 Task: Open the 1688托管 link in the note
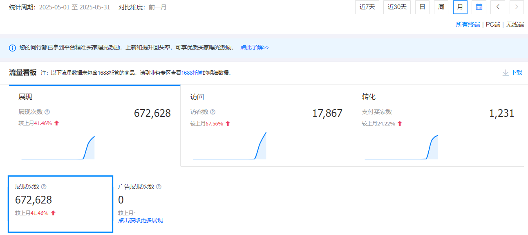pos(192,73)
